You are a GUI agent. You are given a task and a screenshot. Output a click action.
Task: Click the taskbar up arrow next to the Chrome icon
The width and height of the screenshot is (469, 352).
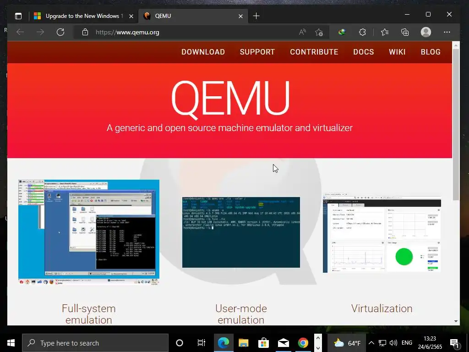(x=318, y=338)
